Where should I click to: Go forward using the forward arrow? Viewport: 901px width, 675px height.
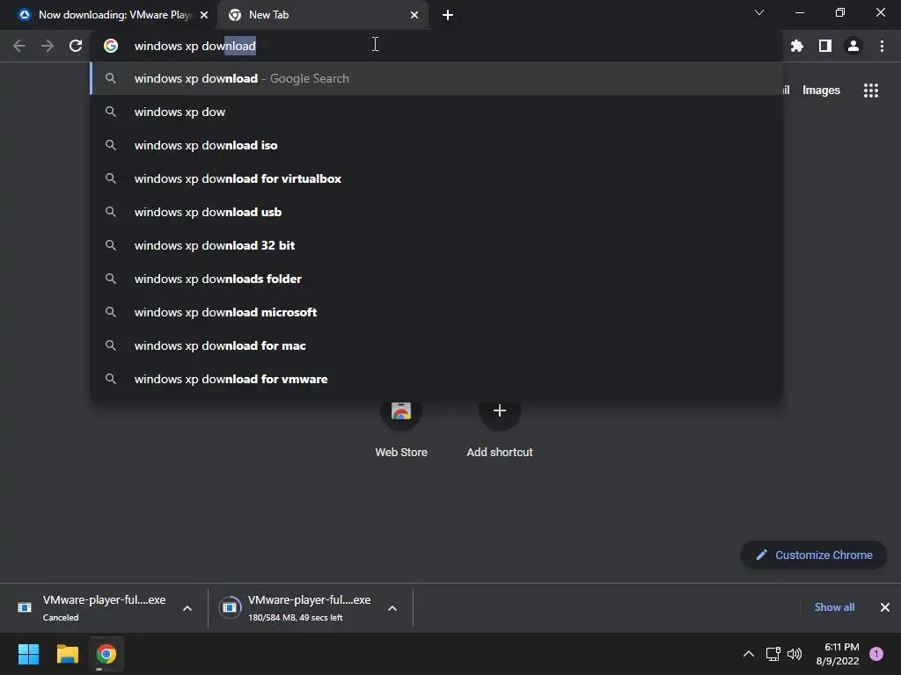[x=48, y=46]
